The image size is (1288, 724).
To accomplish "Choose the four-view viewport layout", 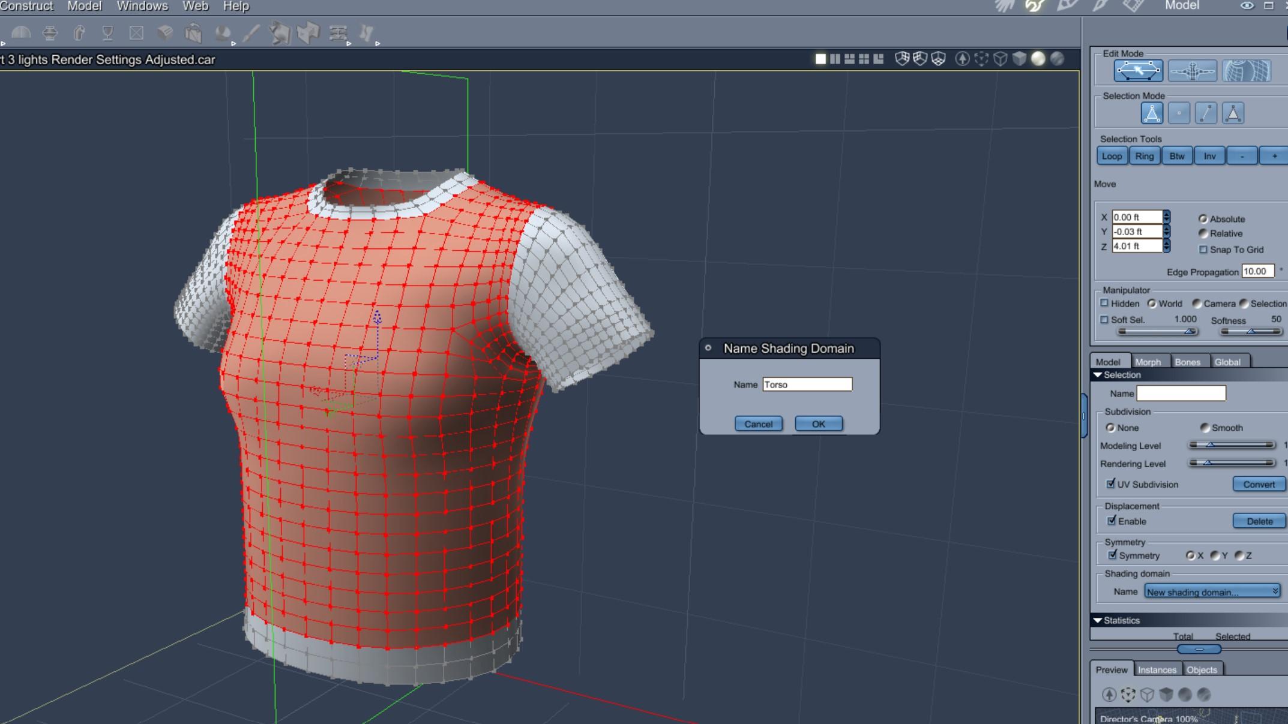I will coord(864,59).
